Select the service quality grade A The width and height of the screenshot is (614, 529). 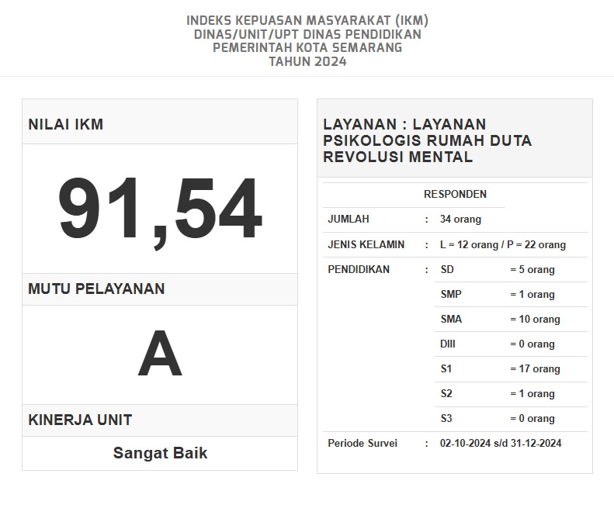click(x=159, y=354)
